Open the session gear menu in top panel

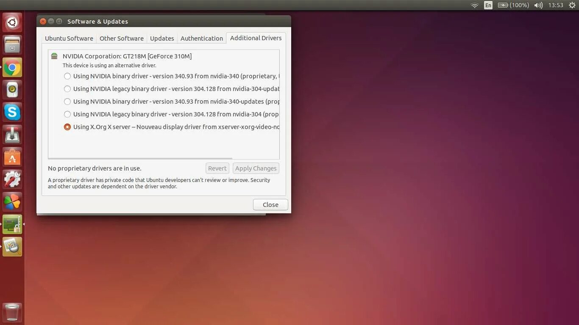coord(572,5)
